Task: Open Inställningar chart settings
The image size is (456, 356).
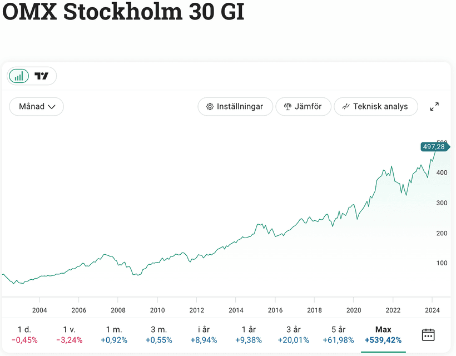Action: [x=235, y=106]
